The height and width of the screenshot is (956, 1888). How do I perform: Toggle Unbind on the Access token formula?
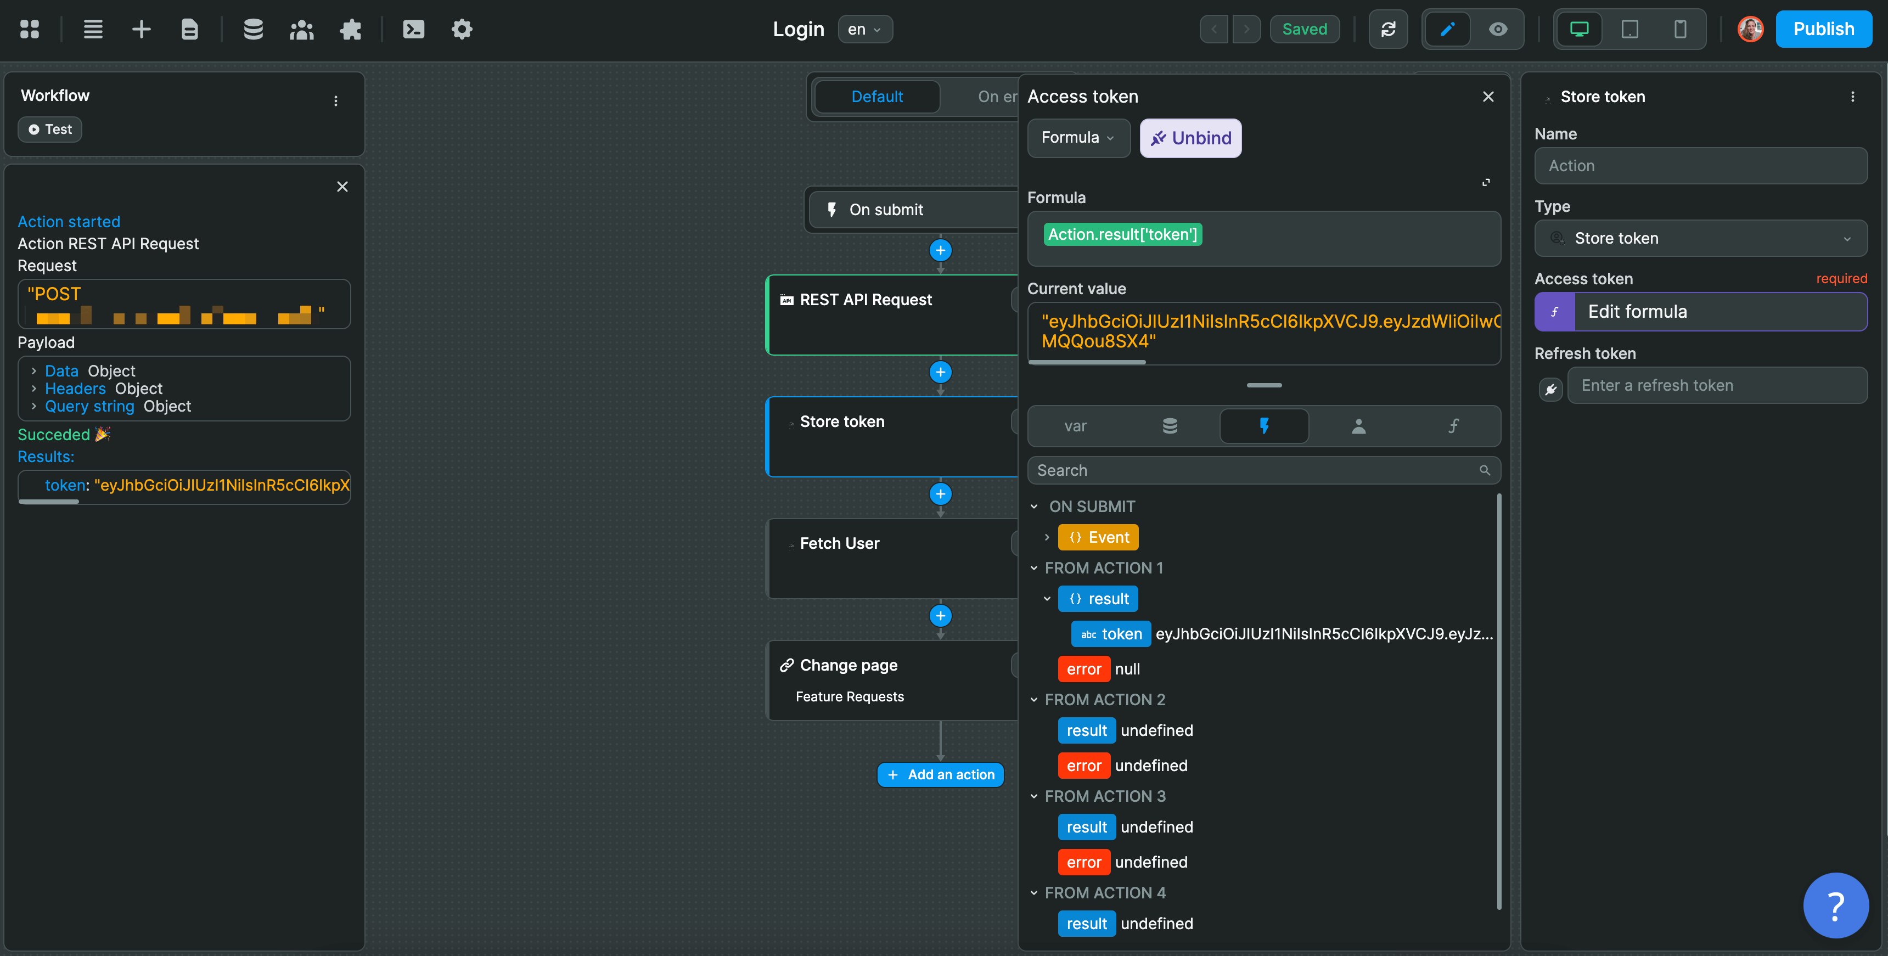point(1189,138)
